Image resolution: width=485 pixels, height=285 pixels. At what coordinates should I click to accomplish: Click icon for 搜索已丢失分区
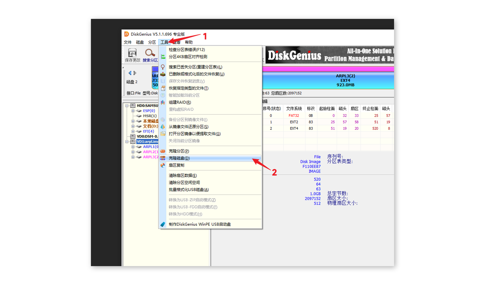click(163, 67)
